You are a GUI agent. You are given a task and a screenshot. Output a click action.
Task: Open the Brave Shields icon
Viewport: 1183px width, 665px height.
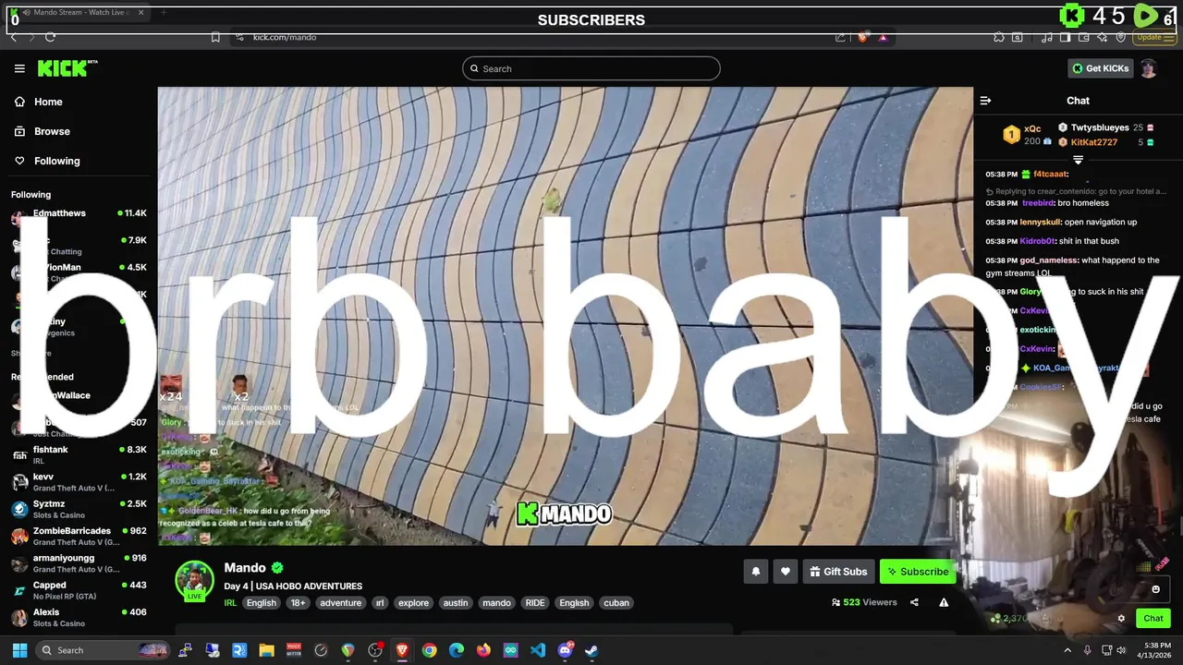(863, 37)
